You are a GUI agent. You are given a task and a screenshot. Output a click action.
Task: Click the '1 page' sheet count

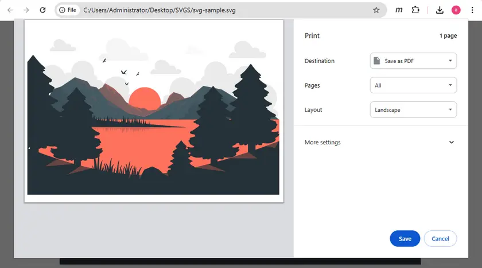pyautogui.click(x=448, y=36)
